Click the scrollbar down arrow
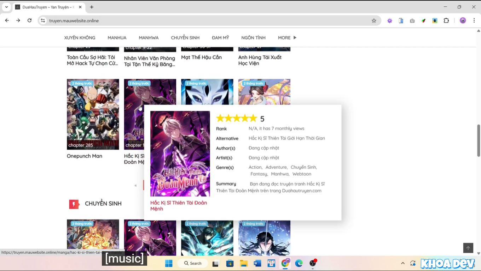Viewport: 481px width, 271px height. click(479, 253)
